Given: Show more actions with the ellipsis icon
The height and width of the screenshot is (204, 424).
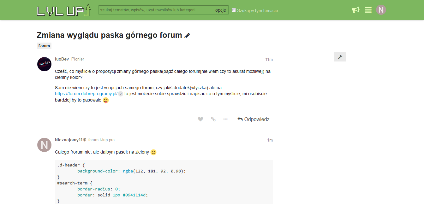Looking at the screenshot, I should click(x=225, y=119).
